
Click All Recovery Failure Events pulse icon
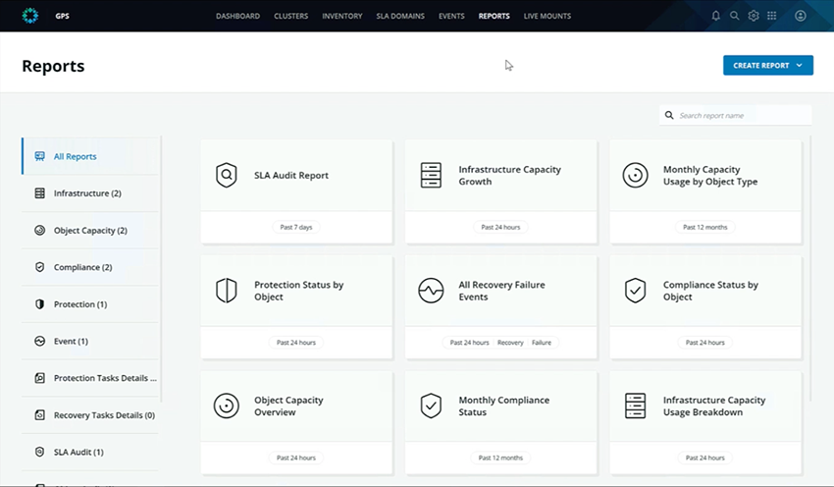pyautogui.click(x=431, y=291)
